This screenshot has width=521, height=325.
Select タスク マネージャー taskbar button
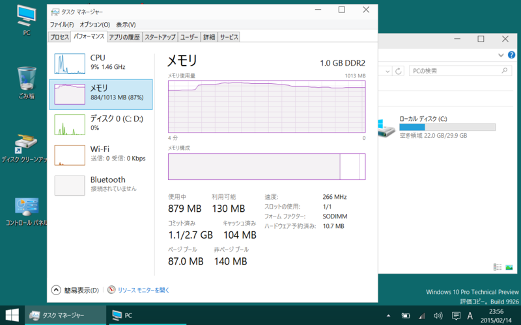pos(66,315)
